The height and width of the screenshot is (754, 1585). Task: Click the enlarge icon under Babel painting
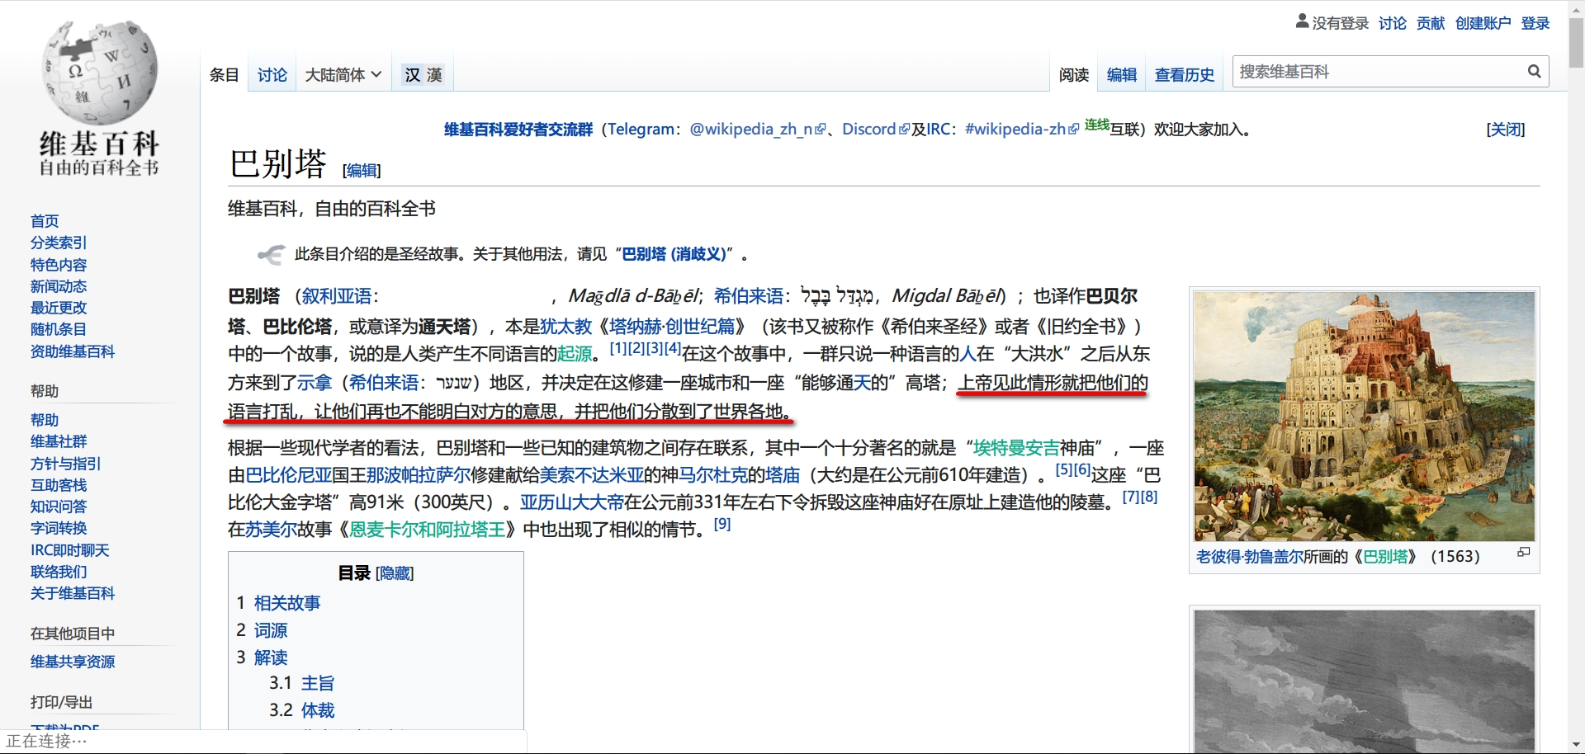[x=1523, y=553]
